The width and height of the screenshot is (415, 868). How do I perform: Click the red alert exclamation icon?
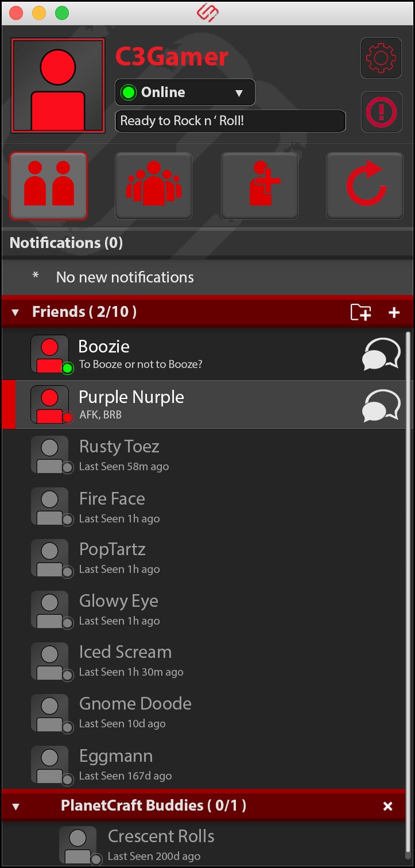(381, 112)
